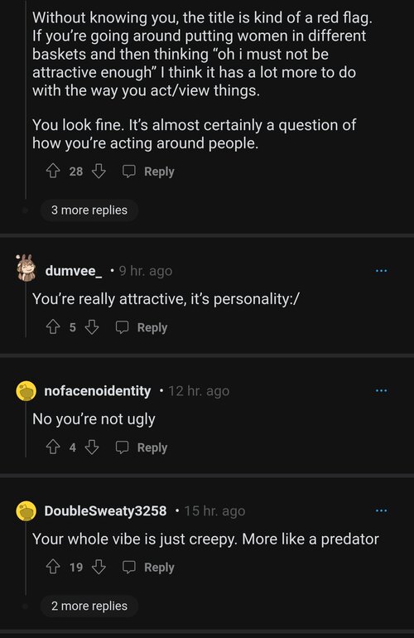Open options menu for DoubleSweaty3258's comment
414x638 pixels.
click(x=381, y=510)
